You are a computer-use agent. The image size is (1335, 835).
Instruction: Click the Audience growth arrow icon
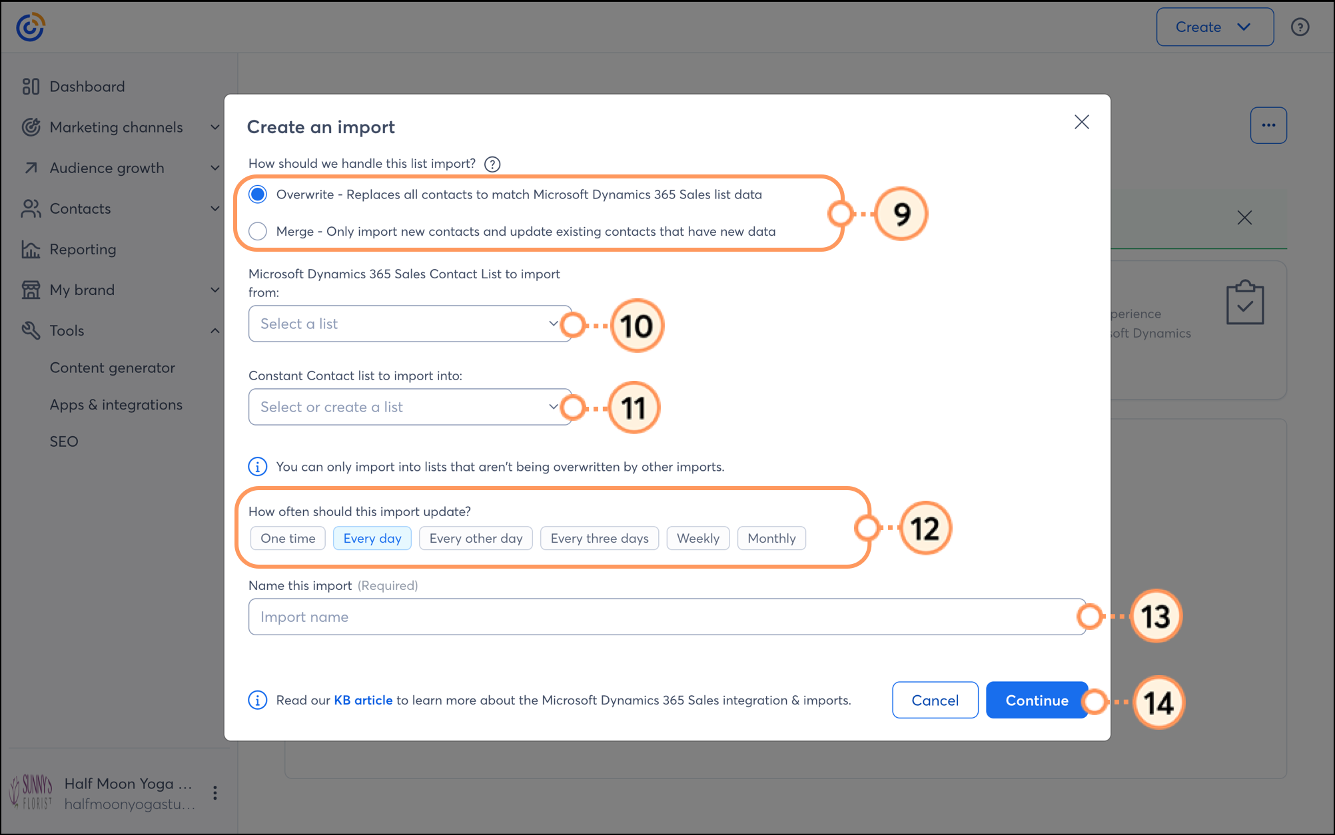pyautogui.click(x=31, y=168)
